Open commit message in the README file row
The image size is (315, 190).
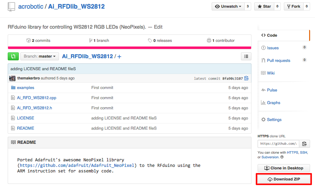click(124, 128)
